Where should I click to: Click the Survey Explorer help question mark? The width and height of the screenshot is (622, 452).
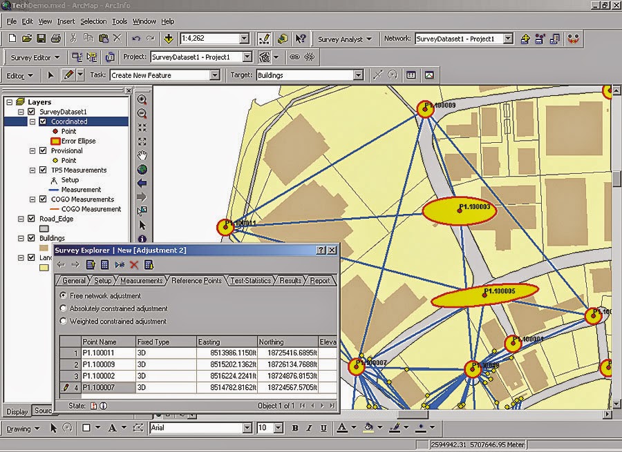321,250
